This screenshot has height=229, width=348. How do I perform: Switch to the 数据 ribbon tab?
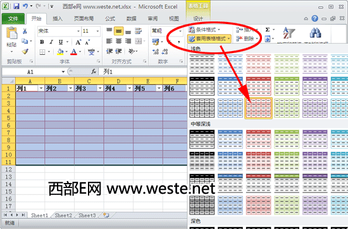pos(132,19)
